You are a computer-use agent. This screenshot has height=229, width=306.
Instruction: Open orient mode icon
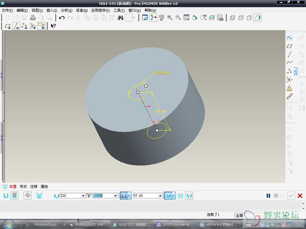(162, 18)
